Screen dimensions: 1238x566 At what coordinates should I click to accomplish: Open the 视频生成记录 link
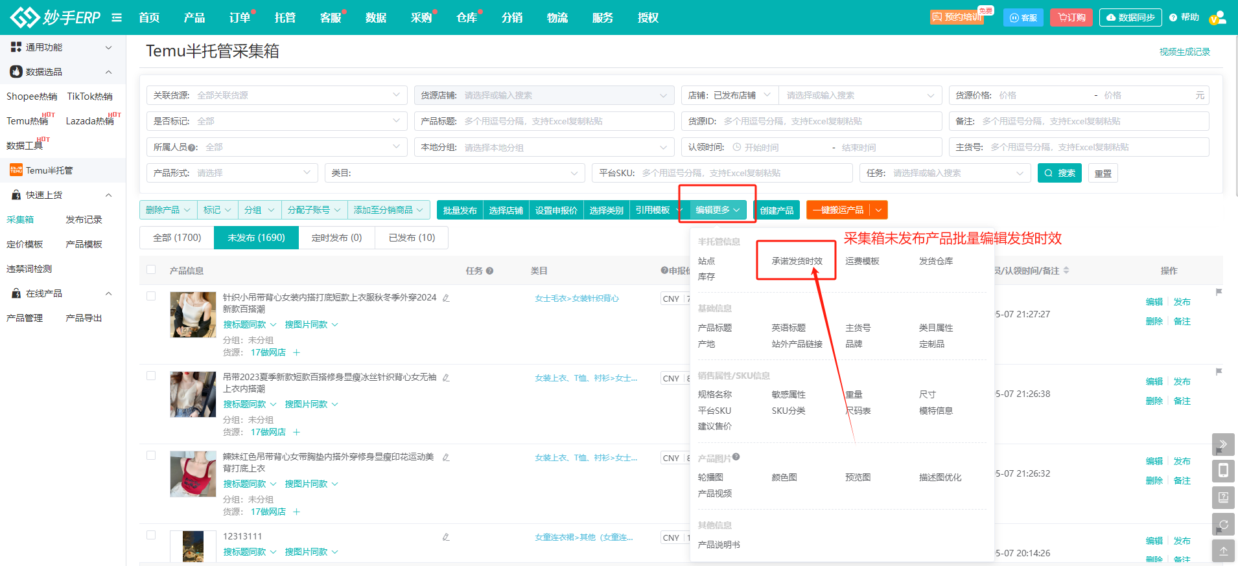[1185, 52]
